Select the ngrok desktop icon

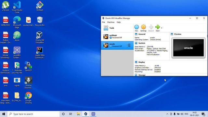(17, 82)
